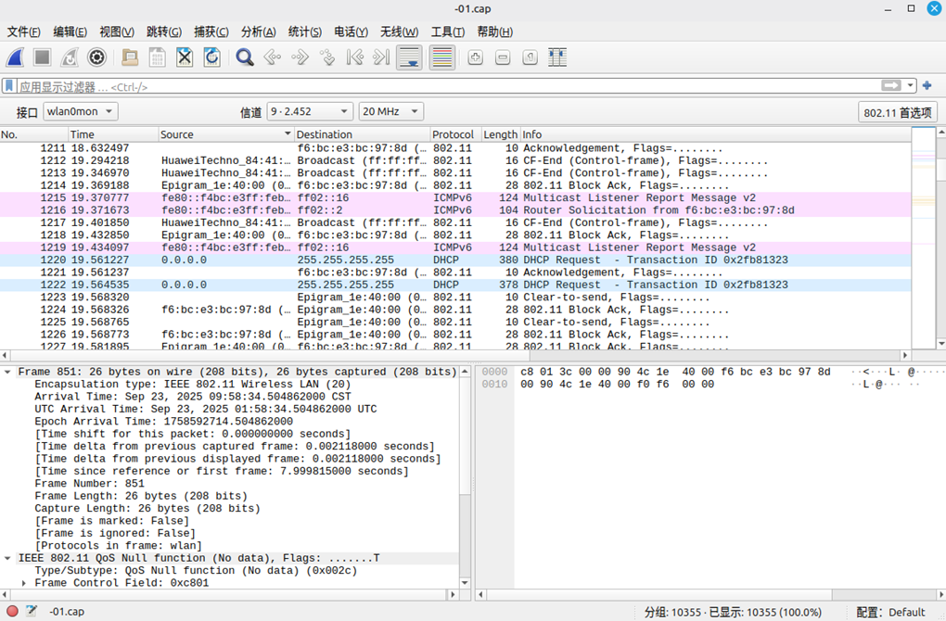The image size is (946, 621).
Task: Jump to the first packet icon
Action: point(354,57)
